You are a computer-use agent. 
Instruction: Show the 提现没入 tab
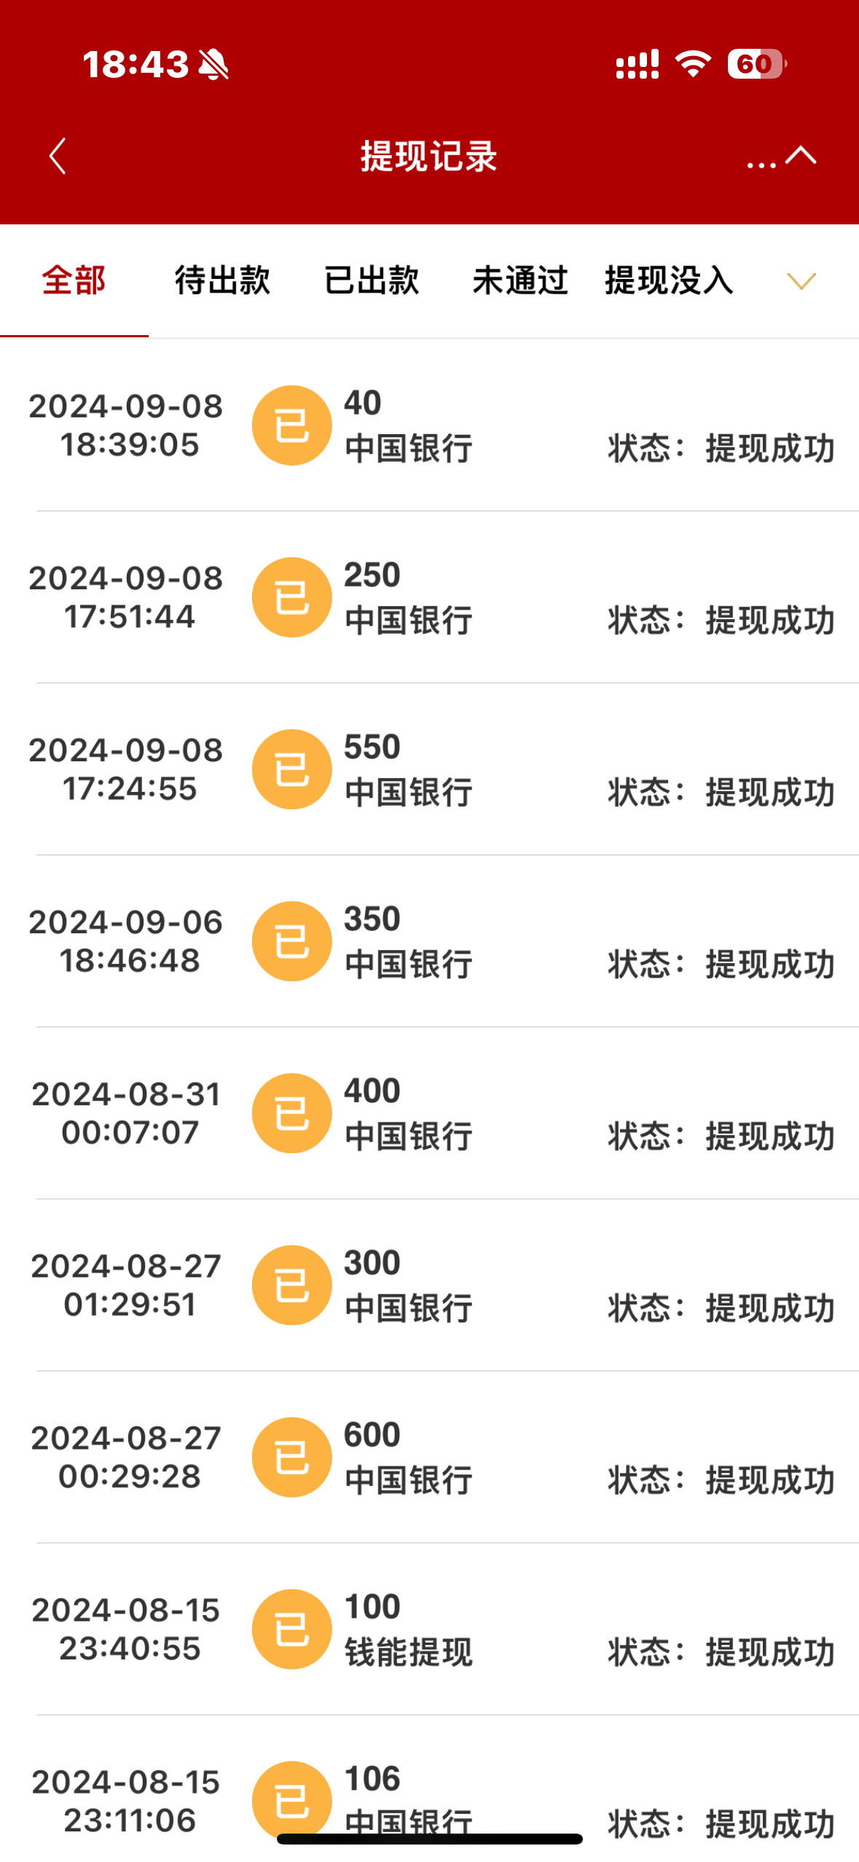[x=668, y=280]
